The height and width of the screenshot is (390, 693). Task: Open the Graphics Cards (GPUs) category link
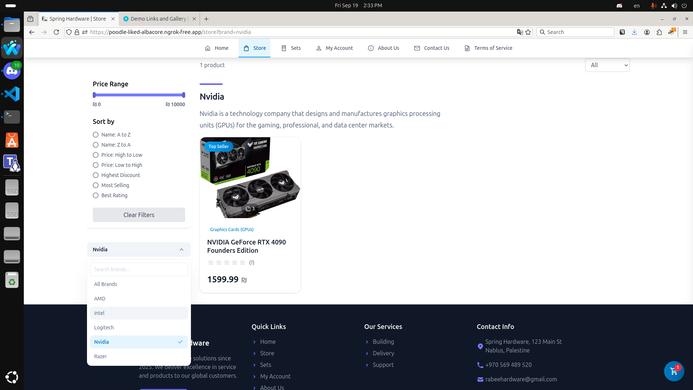232,230
